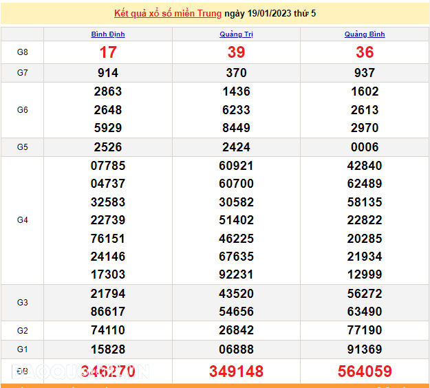430x388 pixels.
Task: Select the G7 row label
Action: click(x=22, y=73)
